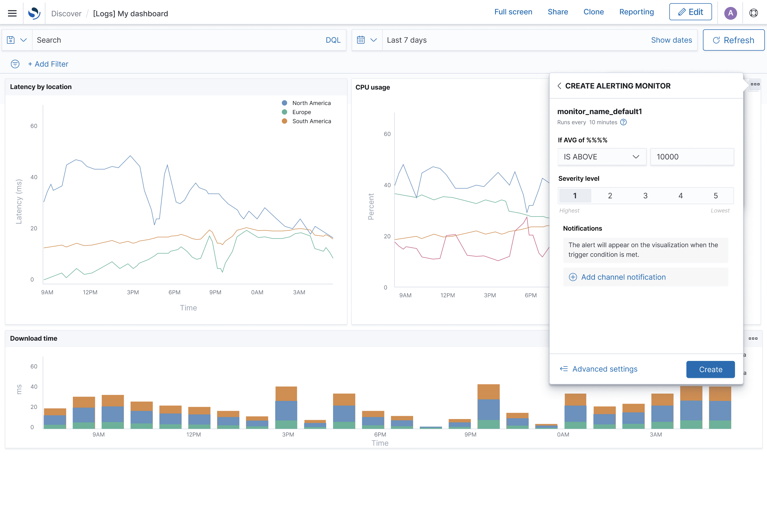767x515 pixels.
Task: Click the threshold value field 10000
Action: (692, 157)
